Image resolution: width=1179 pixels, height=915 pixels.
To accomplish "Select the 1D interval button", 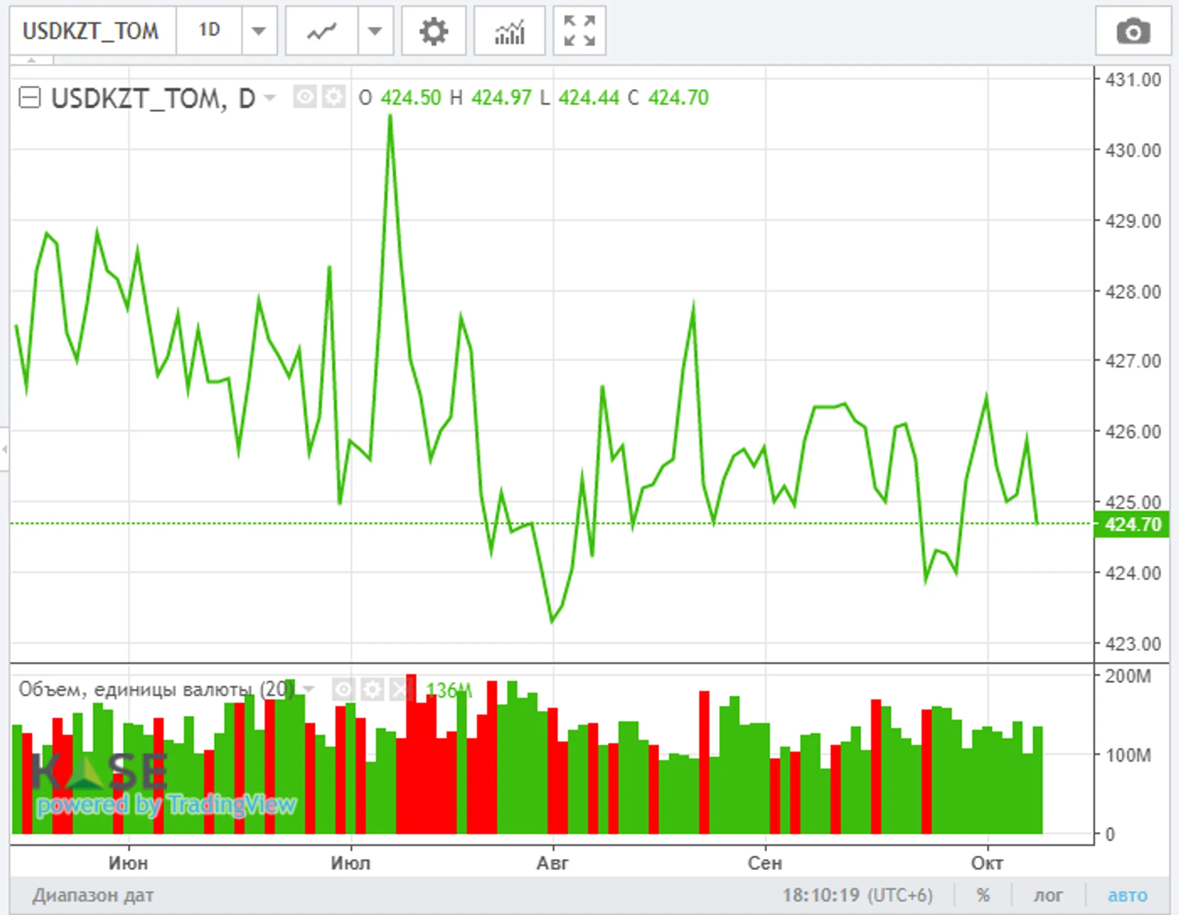I will (x=209, y=31).
